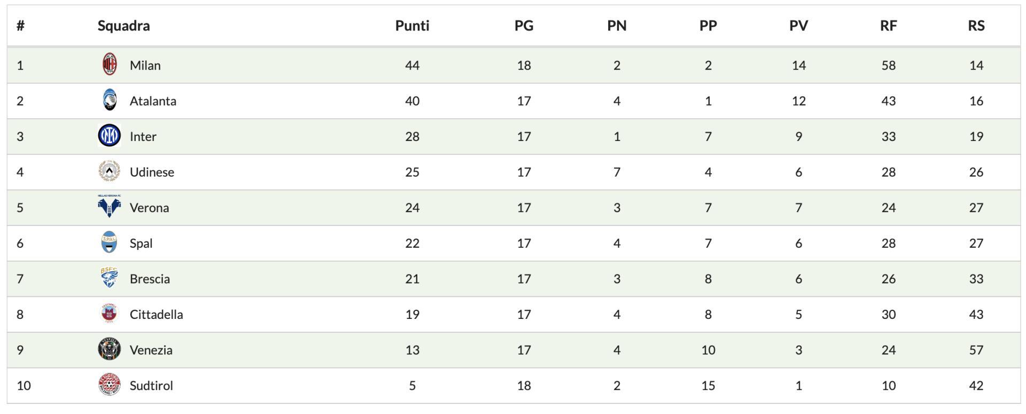Click the Squadra column header

[123, 26]
